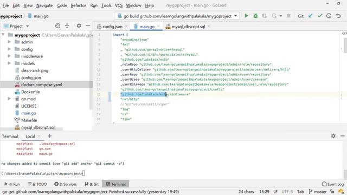
Task: Update project via Git blue arrow
Action: (311, 16)
